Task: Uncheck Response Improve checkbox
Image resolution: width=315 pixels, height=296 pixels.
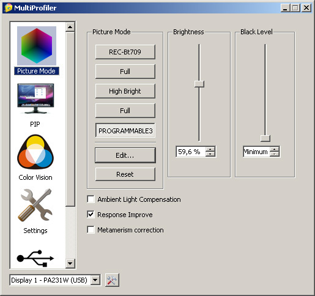Action: coord(91,215)
